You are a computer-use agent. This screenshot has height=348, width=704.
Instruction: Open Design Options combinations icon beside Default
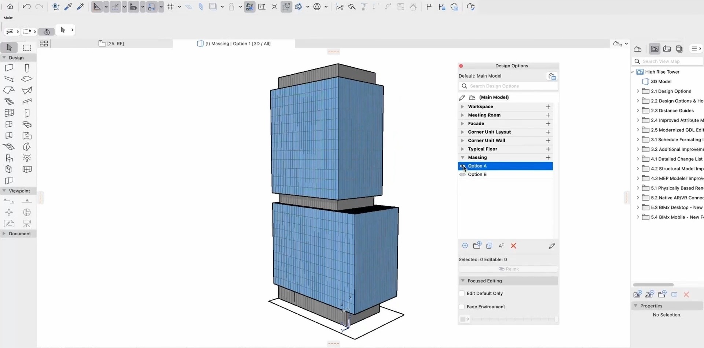coord(552,76)
